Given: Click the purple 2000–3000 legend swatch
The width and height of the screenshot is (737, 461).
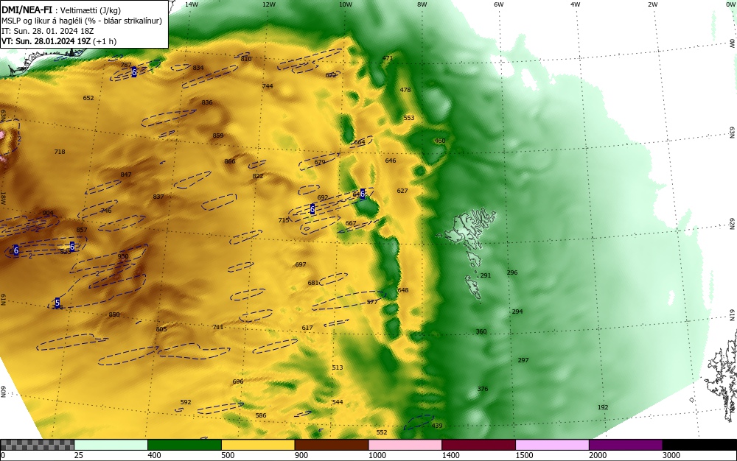Looking at the screenshot, I should (626, 445).
